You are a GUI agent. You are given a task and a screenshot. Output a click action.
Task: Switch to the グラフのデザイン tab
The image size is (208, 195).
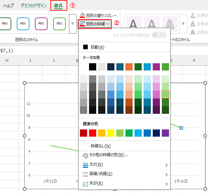34,6
